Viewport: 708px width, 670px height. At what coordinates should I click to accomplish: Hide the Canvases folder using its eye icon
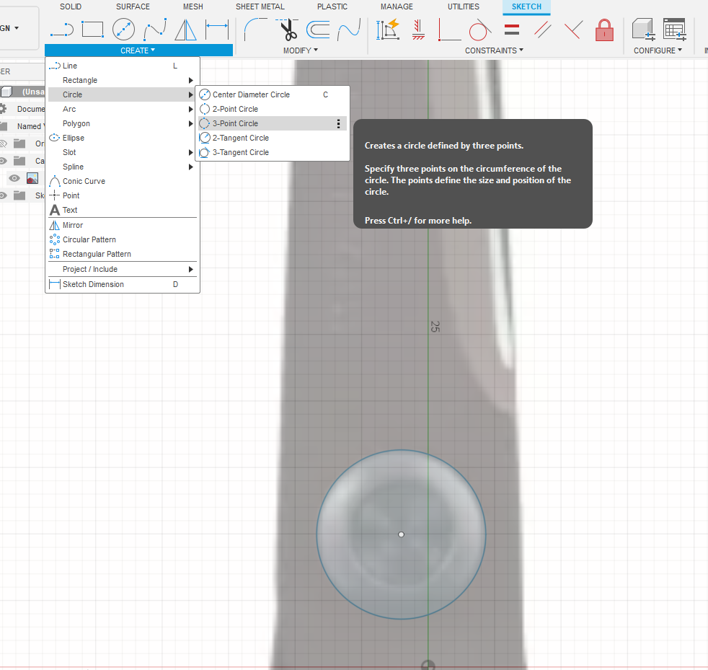tap(4, 161)
